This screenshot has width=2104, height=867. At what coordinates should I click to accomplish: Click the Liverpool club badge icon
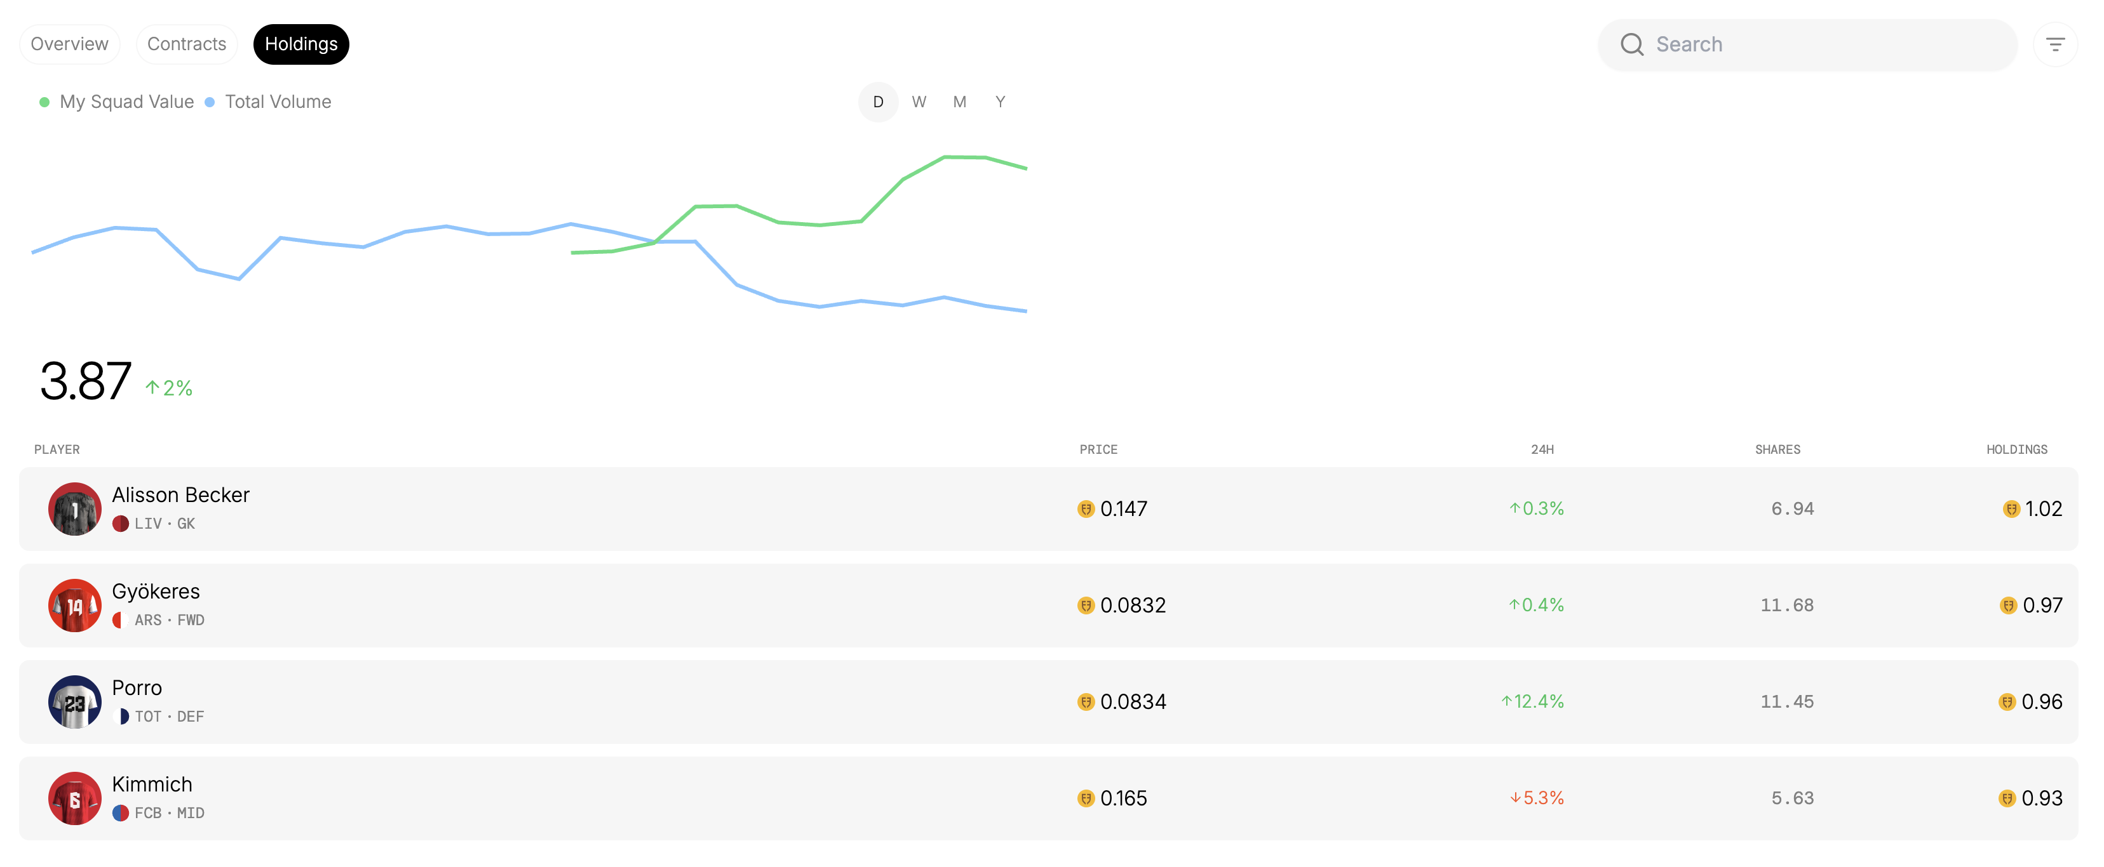pos(121,523)
